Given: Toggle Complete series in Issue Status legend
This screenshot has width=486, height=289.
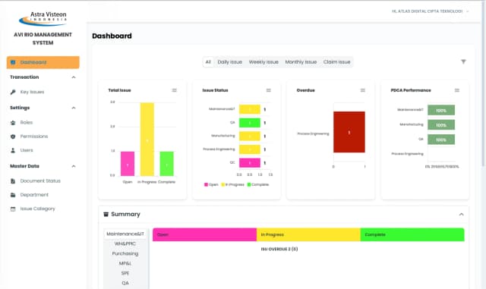Looking at the screenshot, I should pyautogui.click(x=258, y=184).
